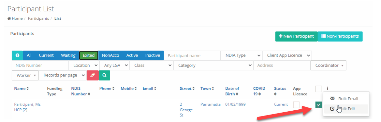Open Participant, Ms HCP [2] record

coord(27,107)
